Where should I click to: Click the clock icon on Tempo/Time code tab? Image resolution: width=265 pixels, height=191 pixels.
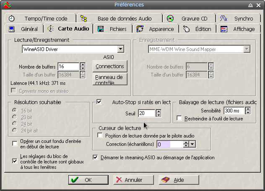12,18
